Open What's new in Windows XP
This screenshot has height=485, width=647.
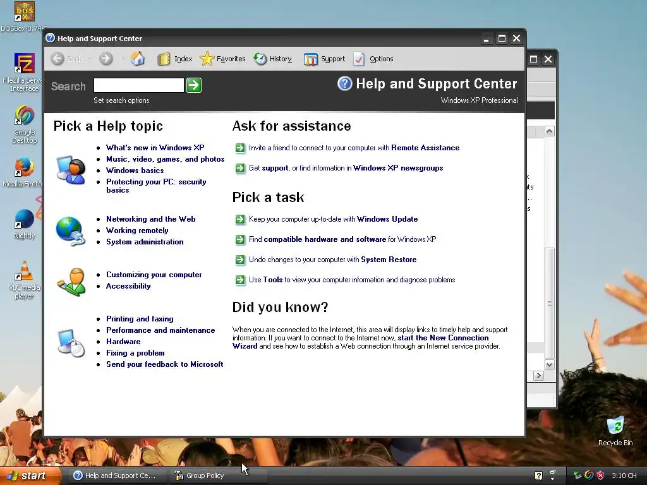(155, 148)
